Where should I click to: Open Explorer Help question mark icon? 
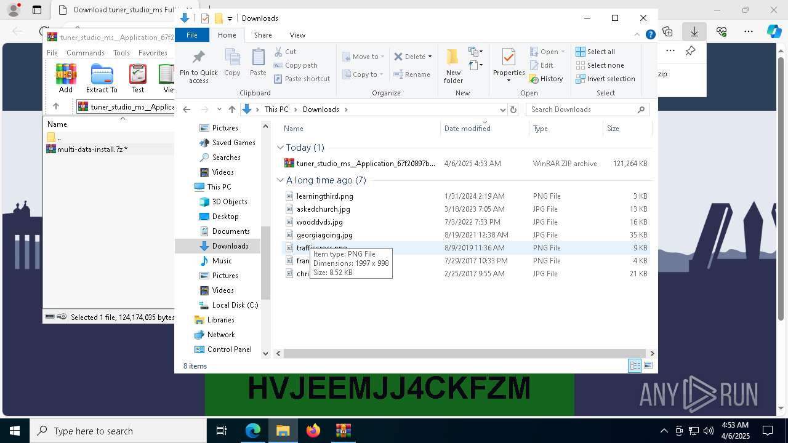[650, 35]
